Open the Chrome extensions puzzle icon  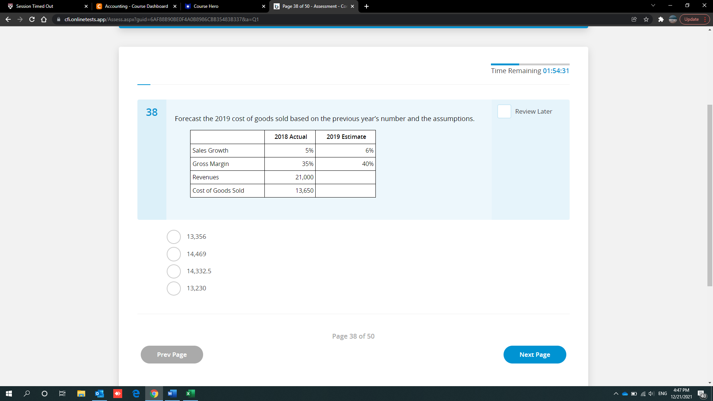(661, 19)
